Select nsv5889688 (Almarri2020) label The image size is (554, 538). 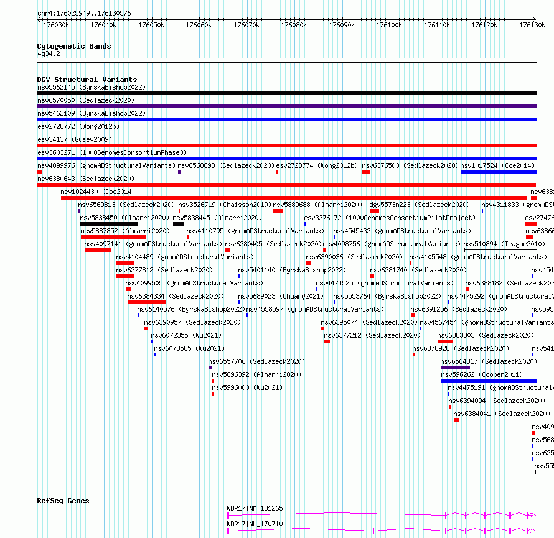317,205
